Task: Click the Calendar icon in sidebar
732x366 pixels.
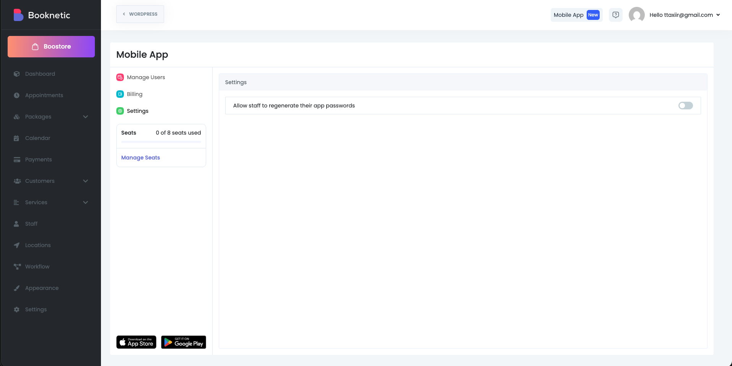Action: (x=16, y=138)
